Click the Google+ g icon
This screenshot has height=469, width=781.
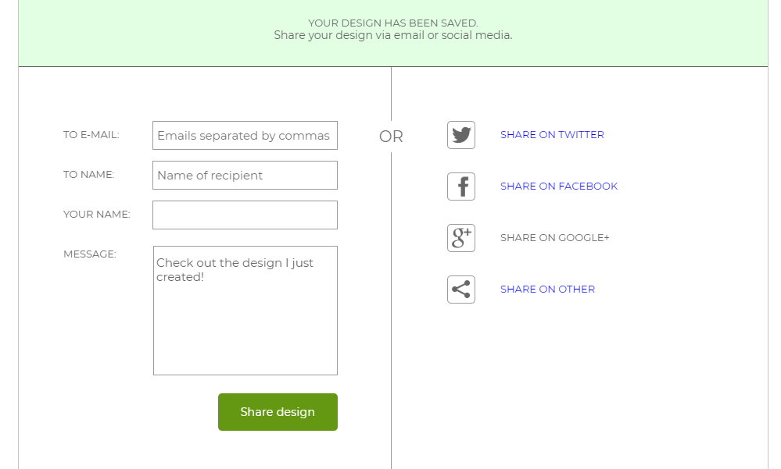pos(461,238)
